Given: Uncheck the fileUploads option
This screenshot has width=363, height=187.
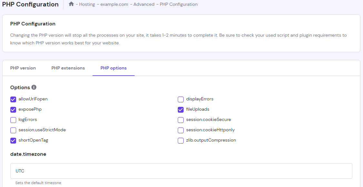Looking at the screenshot, I should [180, 109].
